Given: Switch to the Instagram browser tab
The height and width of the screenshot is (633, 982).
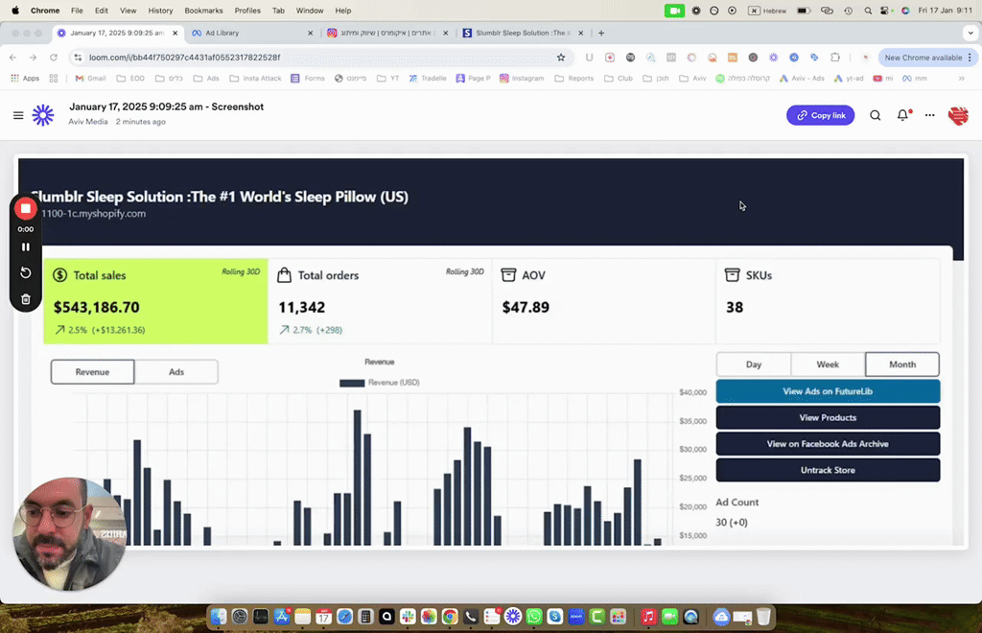Looking at the screenshot, I should tap(386, 33).
